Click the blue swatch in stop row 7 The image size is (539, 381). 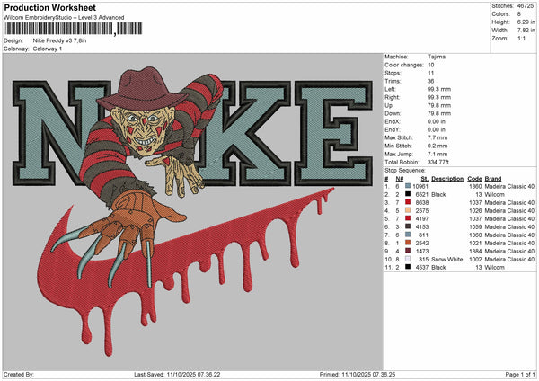tap(408, 235)
